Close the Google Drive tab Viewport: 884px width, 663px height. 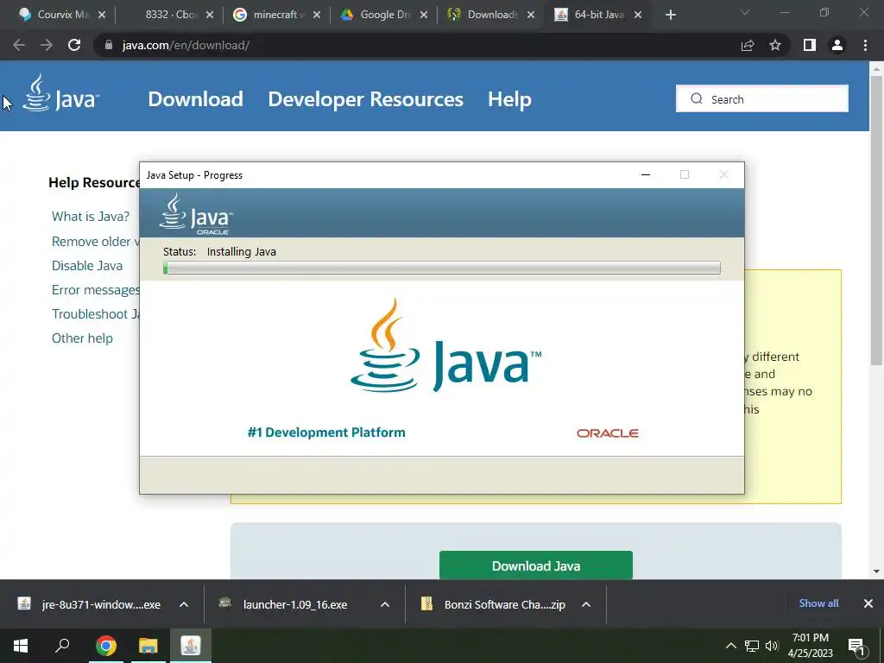point(424,16)
